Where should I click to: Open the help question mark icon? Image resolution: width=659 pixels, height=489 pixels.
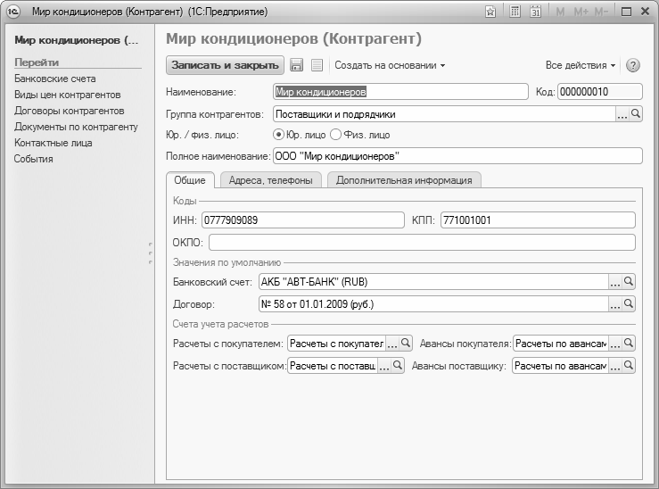coord(633,65)
